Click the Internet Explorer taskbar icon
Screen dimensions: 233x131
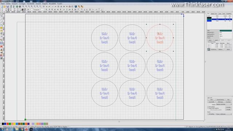click(x=12, y=130)
